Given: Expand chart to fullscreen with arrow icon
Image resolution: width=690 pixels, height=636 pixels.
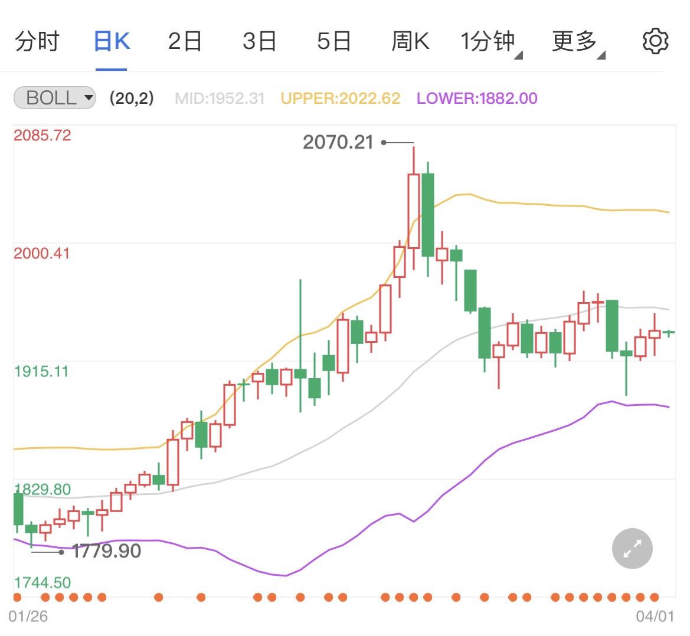Looking at the screenshot, I should (632, 548).
